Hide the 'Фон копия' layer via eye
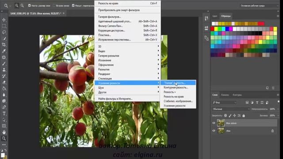Image resolution: width=283 pixels, height=159 pixels. (214, 123)
